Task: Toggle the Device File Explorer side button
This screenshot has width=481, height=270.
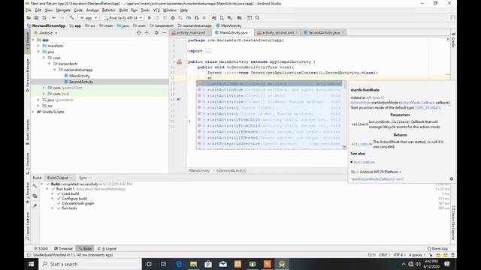Action: 453,223
